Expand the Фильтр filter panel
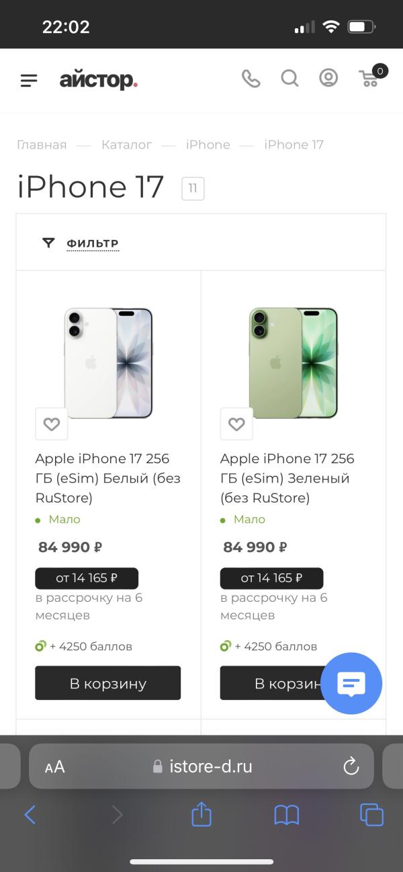The height and width of the screenshot is (872, 403). tap(92, 243)
